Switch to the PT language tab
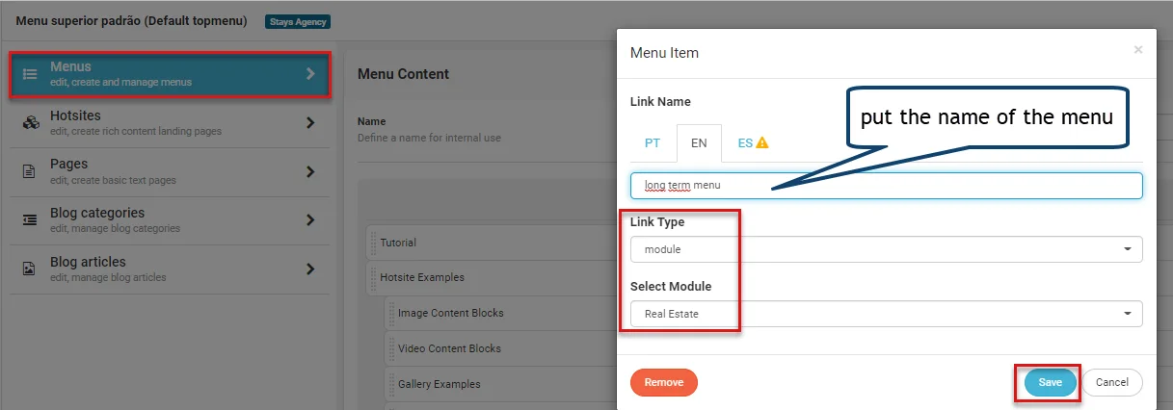1173x410 pixels. pos(653,142)
